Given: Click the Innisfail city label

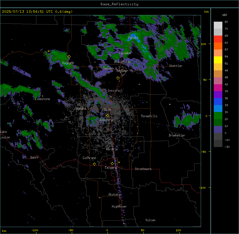Looking at the screenshot, I should coord(115,91).
